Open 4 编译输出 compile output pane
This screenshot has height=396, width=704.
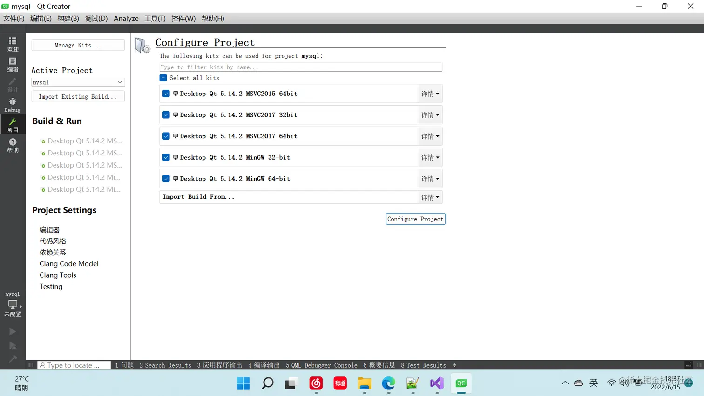[264, 365]
